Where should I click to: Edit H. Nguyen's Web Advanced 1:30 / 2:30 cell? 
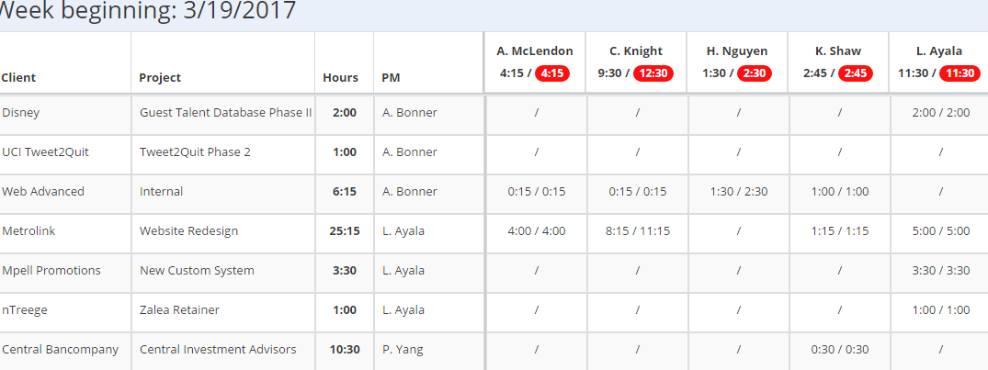click(x=738, y=192)
